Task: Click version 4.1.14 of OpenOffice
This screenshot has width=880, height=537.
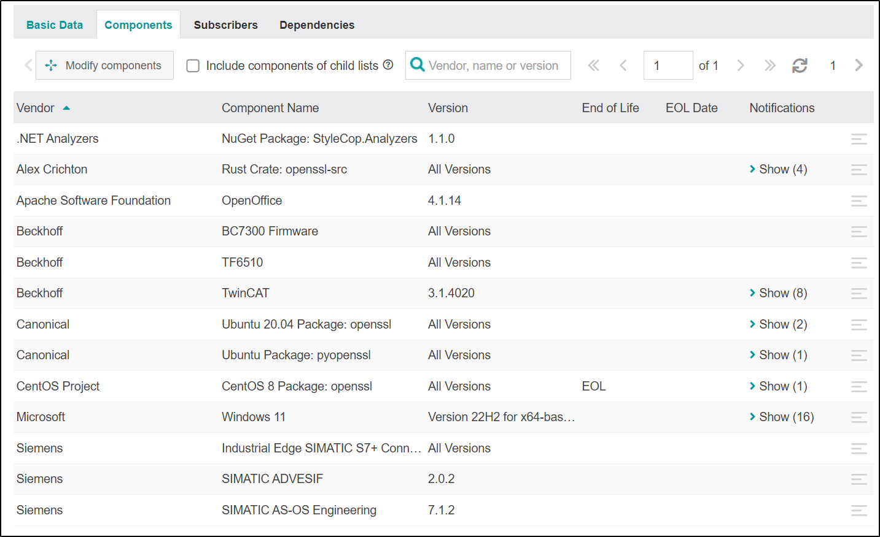Action: coord(445,200)
